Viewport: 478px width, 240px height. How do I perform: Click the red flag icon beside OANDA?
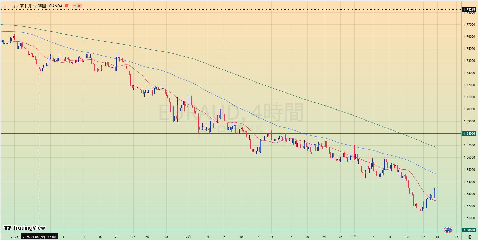coord(67,6)
